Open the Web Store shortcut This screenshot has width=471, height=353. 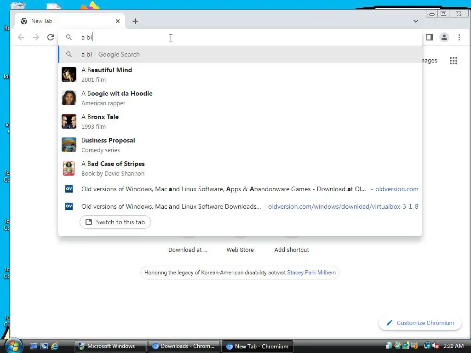(x=240, y=250)
